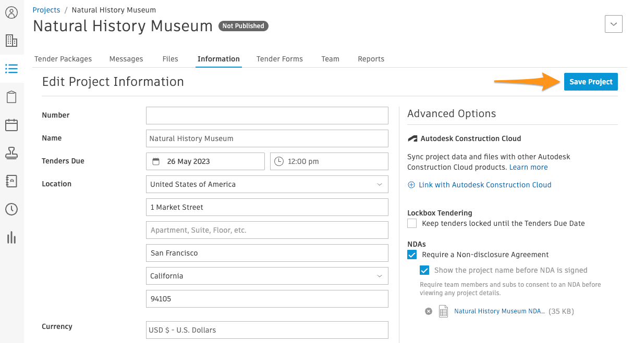Switch to the Messages tab
This screenshot has width=633, height=343.
(x=126, y=59)
